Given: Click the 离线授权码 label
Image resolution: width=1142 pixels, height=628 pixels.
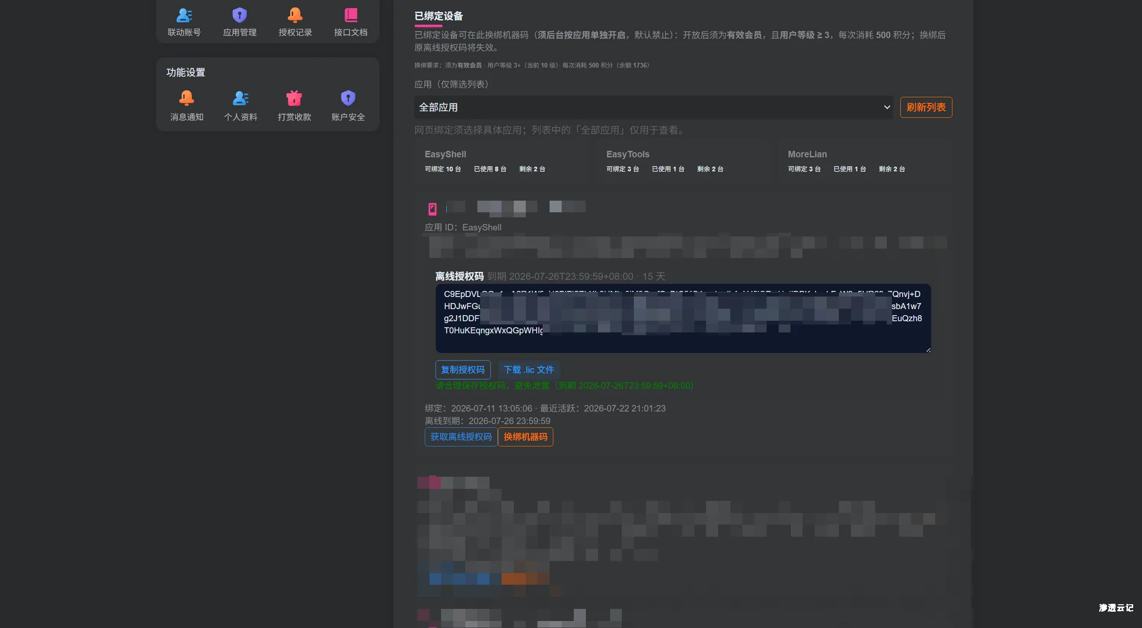Looking at the screenshot, I should click(459, 277).
